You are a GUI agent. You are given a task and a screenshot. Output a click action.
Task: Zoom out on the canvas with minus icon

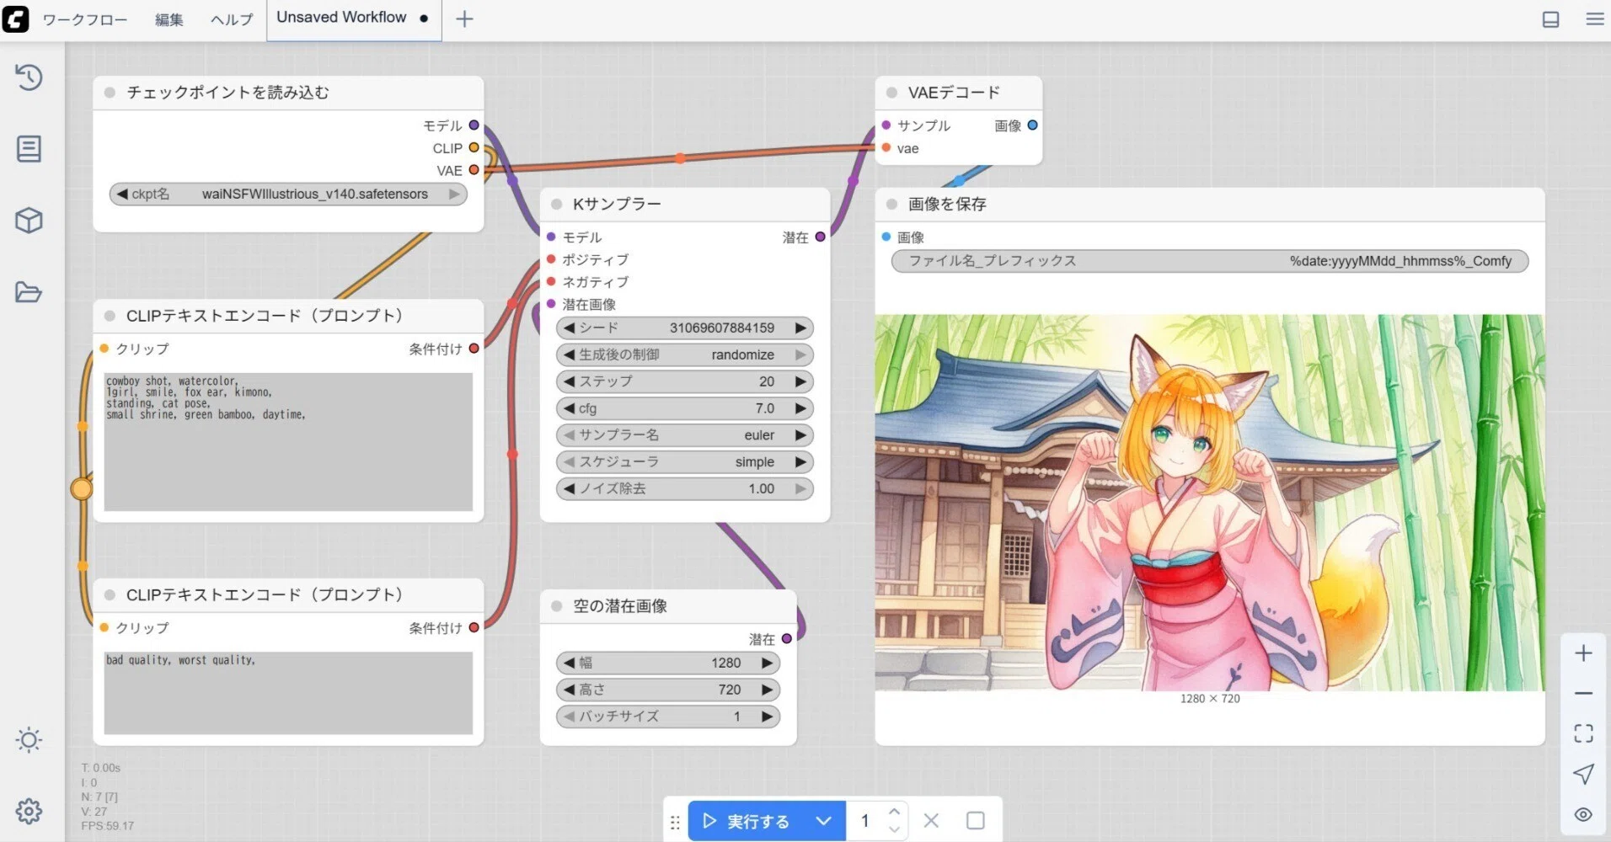coord(1583,693)
